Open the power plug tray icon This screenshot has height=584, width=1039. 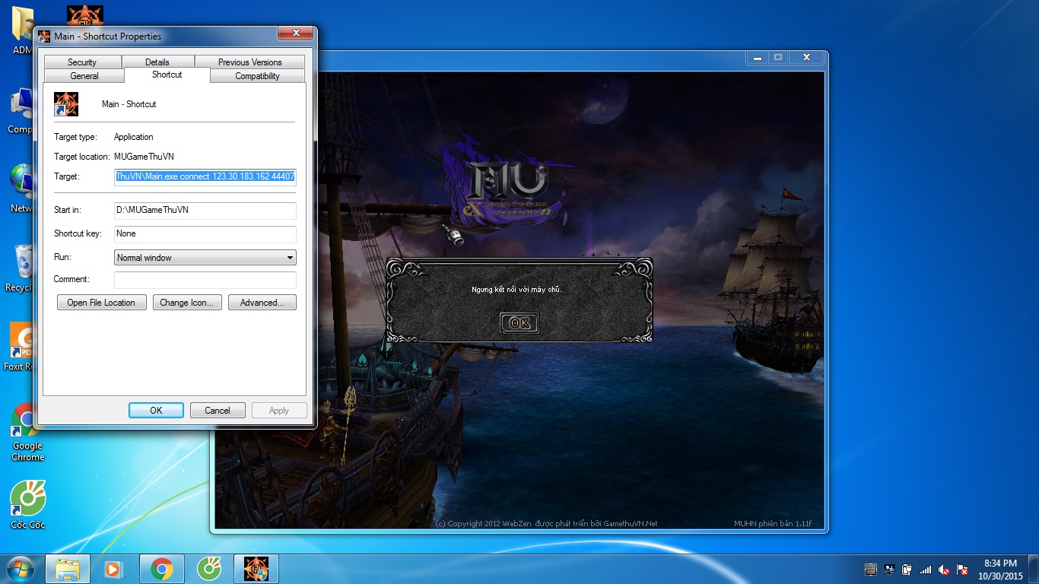click(x=907, y=569)
